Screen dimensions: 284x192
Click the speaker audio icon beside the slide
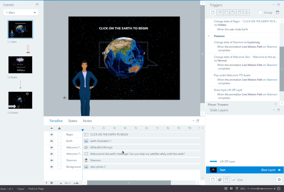click(x=65, y=98)
